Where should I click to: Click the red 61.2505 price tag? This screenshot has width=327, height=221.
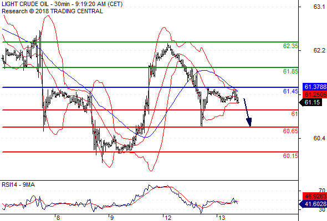315,94
